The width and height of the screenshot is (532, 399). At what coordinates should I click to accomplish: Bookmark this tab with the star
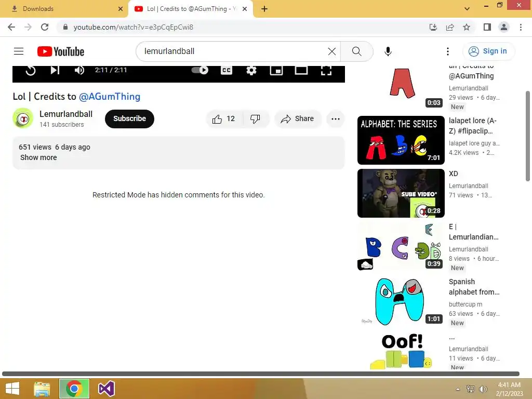tap(467, 27)
